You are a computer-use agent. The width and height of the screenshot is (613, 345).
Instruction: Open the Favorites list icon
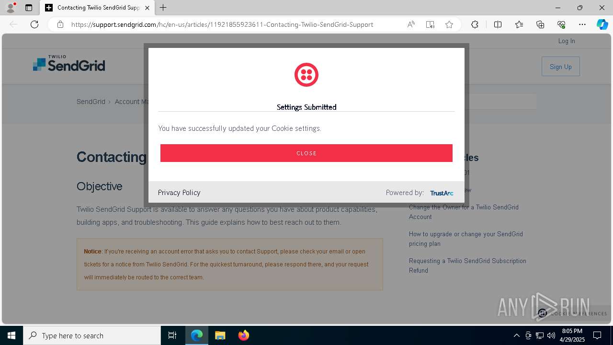(519, 24)
